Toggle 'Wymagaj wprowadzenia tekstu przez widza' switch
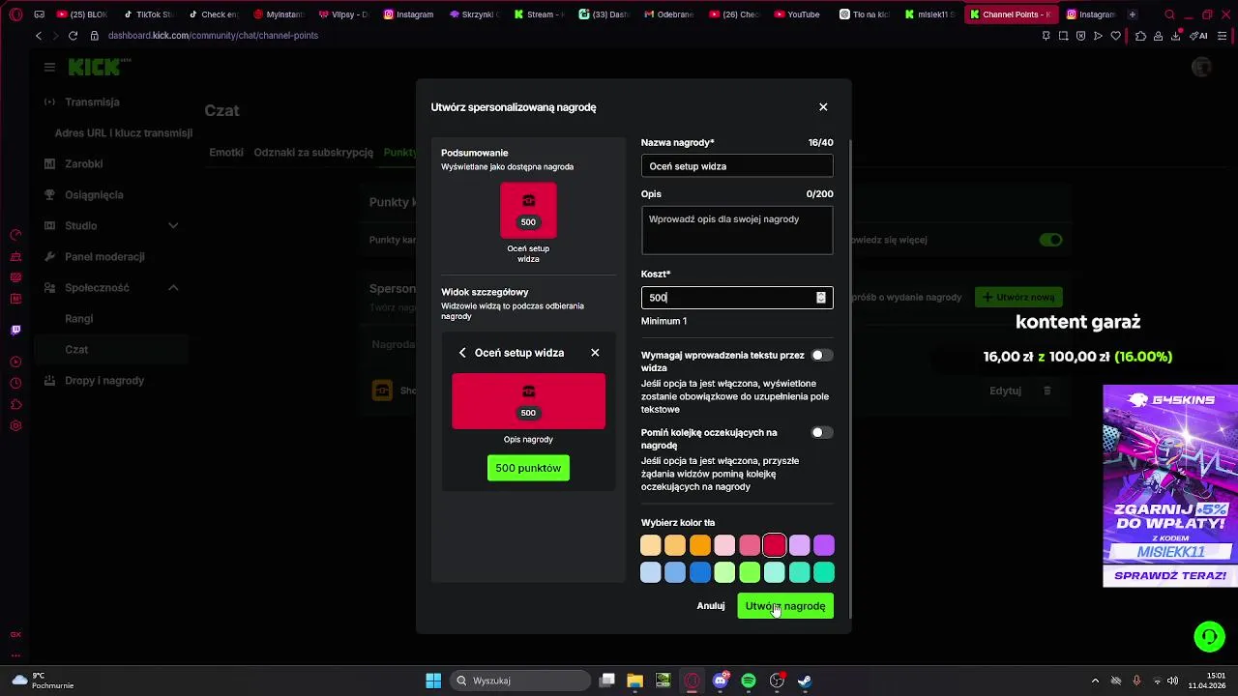Screen dimensions: 1238x696 [x=821, y=355]
